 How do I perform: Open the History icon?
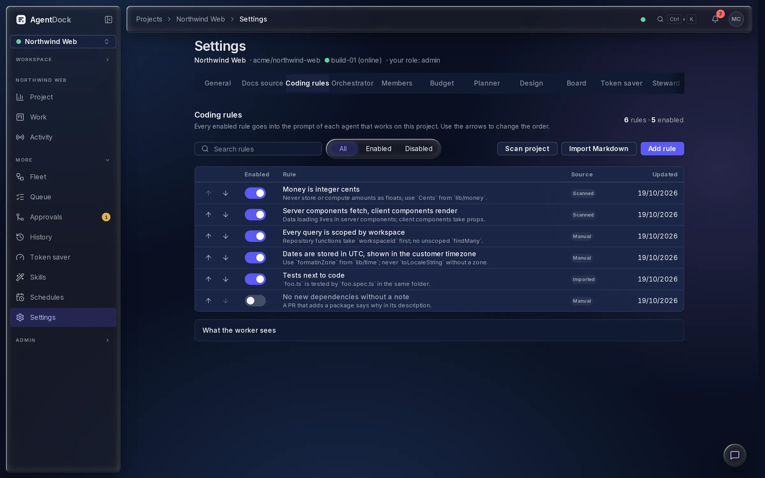tap(20, 237)
